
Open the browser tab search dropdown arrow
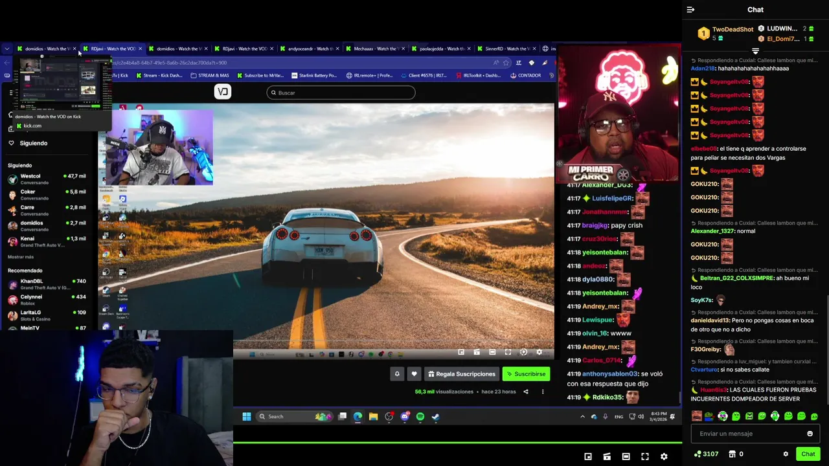[6, 49]
